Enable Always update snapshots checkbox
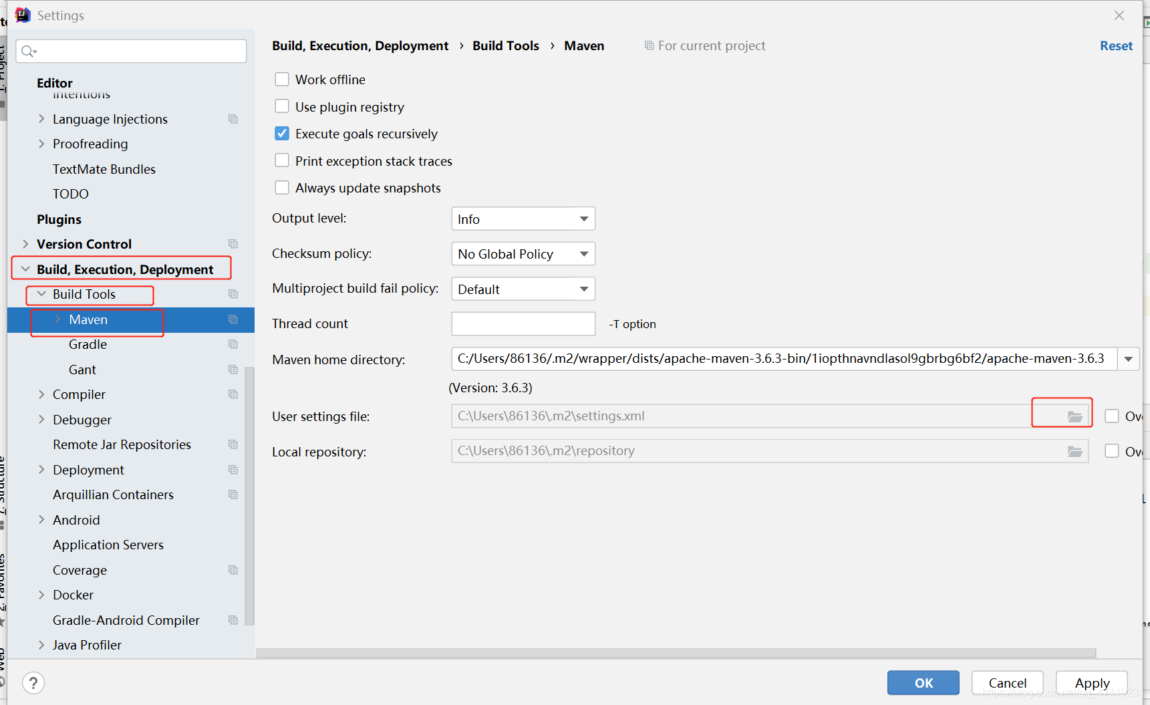The width and height of the screenshot is (1150, 705). pos(282,188)
